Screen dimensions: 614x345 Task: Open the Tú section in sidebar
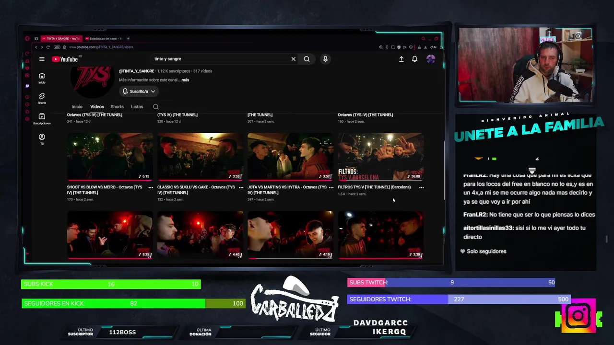(42, 139)
